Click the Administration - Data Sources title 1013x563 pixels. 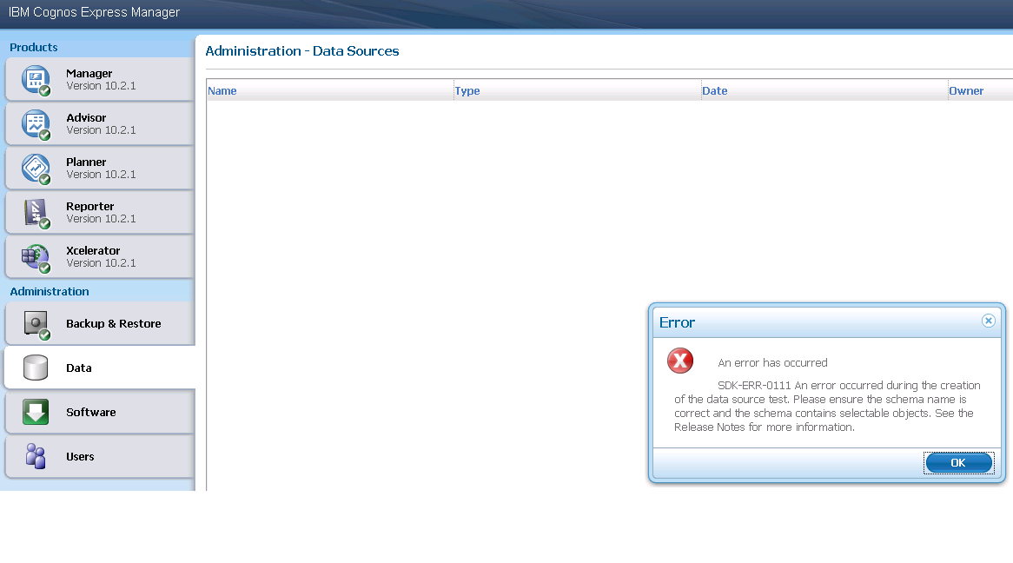302,51
